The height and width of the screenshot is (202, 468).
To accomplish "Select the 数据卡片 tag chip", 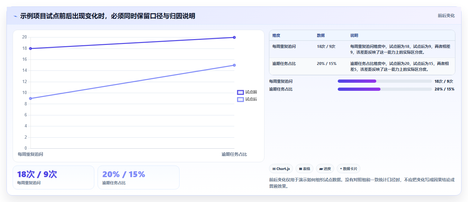I will pyautogui.click(x=348, y=169).
